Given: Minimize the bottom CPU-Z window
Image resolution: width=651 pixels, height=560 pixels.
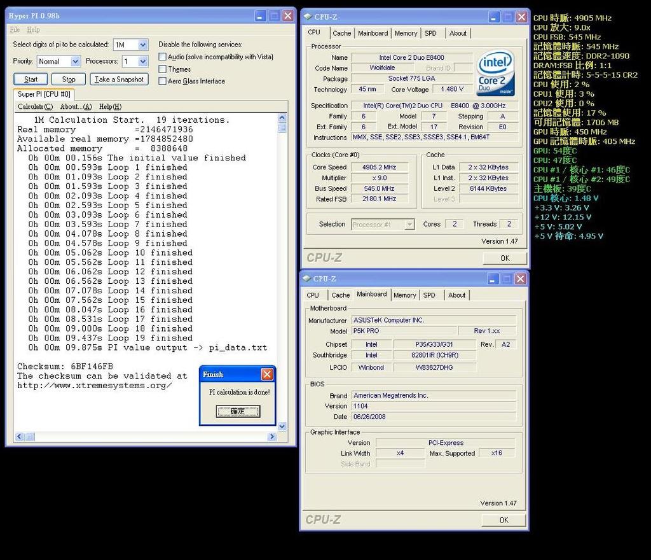Looking at the screenshot, I should [493, 279].
